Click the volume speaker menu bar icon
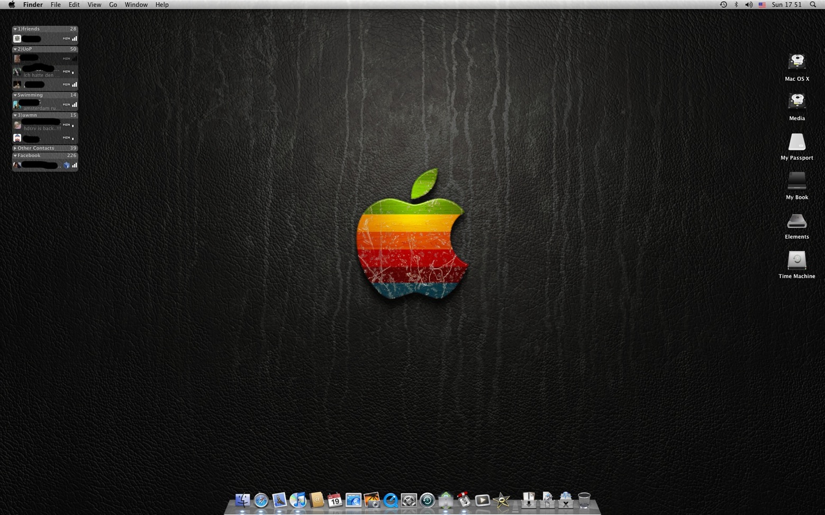Screen dimensions: 825x515 coord(749,5)
